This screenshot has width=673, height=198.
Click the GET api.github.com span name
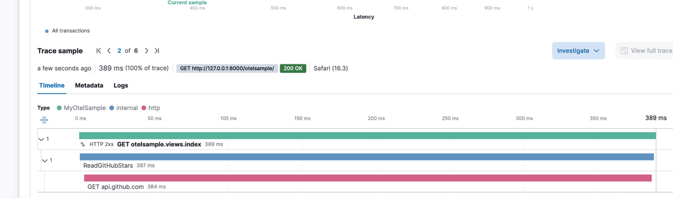115,187
